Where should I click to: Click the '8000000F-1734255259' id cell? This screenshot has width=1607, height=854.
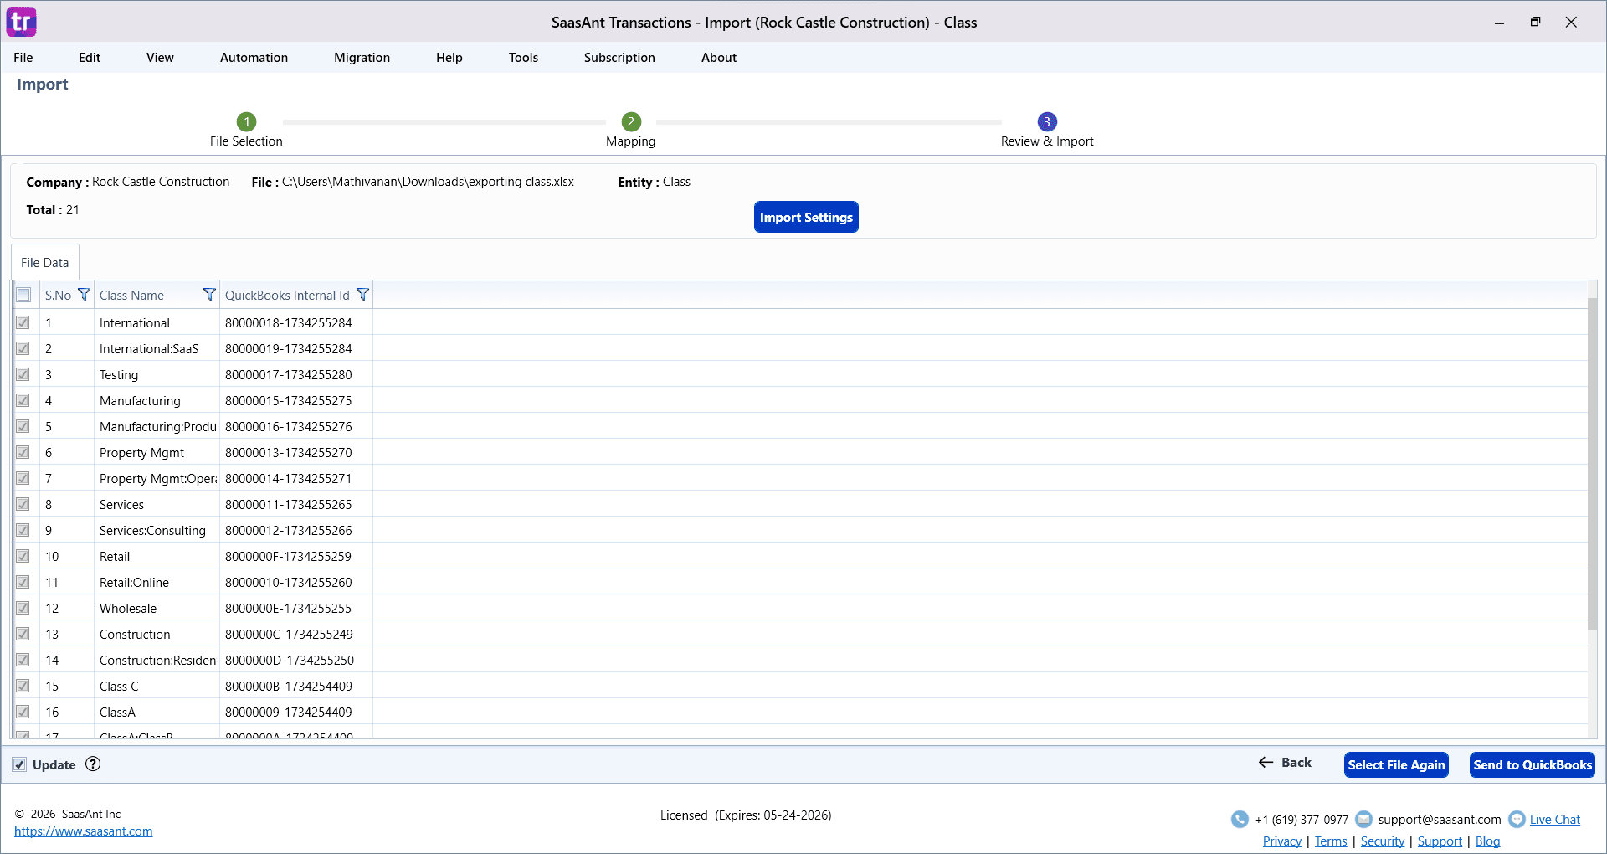(296, 556)
